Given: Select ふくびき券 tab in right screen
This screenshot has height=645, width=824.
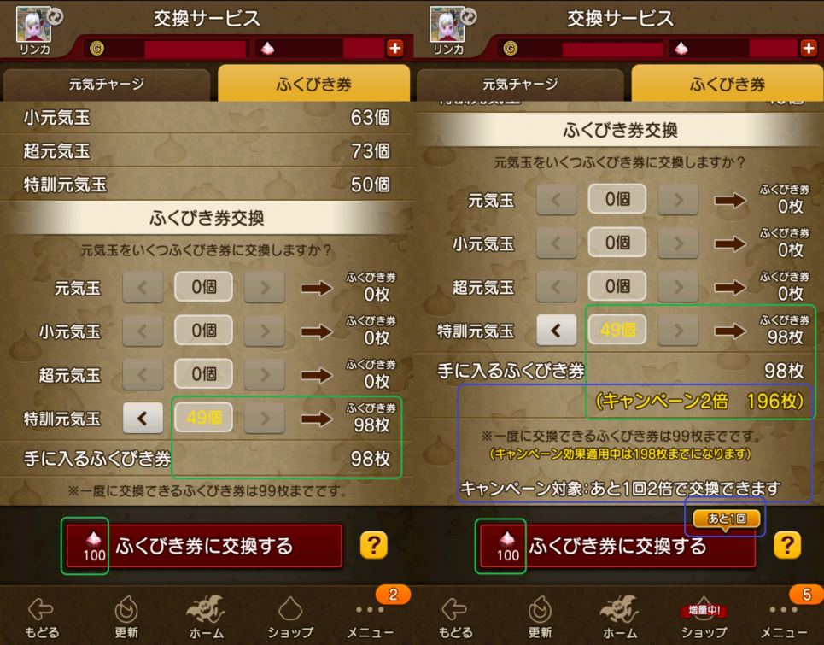Looking at the screenshot, I should click(728, 83).
